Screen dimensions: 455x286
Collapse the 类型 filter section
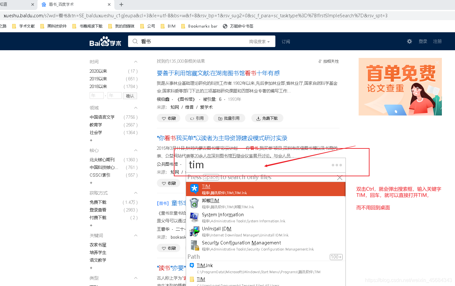(136, 278)
